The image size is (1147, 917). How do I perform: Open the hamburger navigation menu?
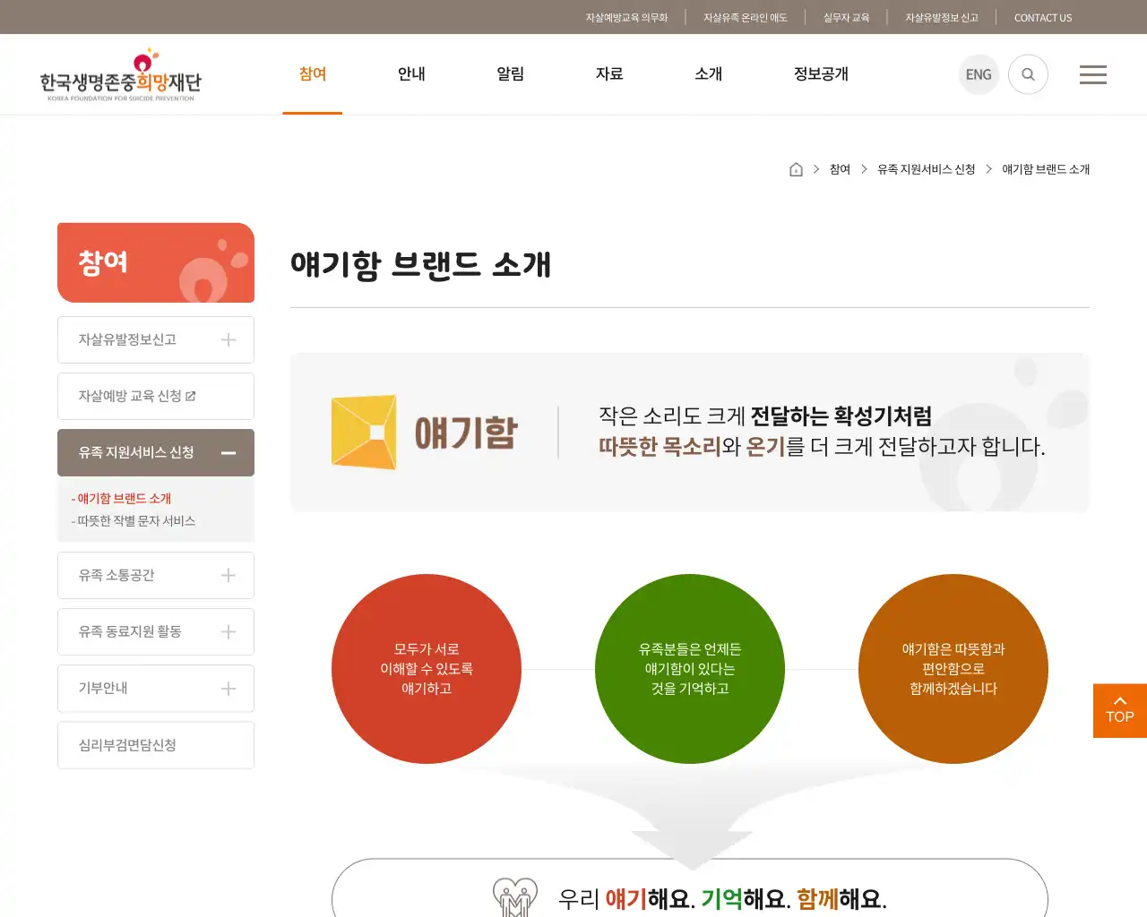tap(1092, 74)
